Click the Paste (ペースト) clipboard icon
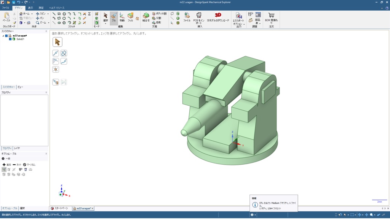This screenshot has height=219, width=390. (x=6, y=17)
